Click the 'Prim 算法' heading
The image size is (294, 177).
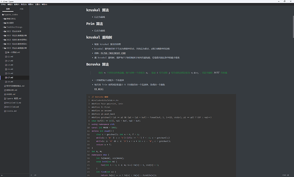pos(95,24)
